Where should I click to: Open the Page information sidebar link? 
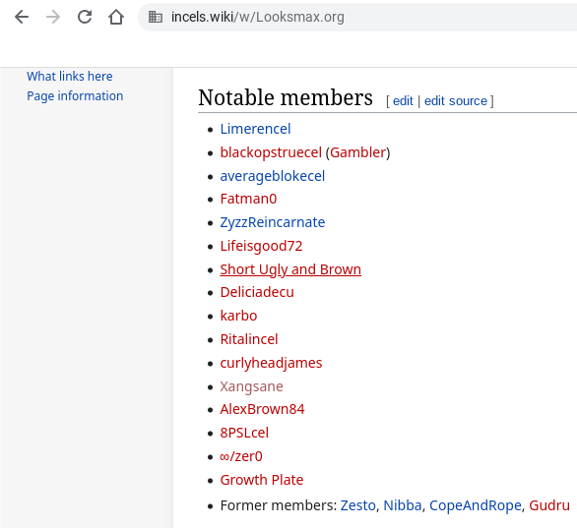coord(75,96)
